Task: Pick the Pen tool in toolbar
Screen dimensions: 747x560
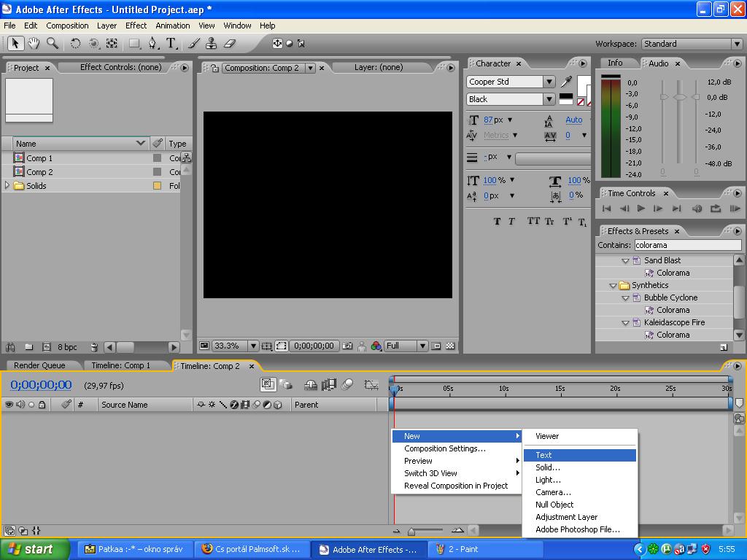Action: click(x=152, y=44)
